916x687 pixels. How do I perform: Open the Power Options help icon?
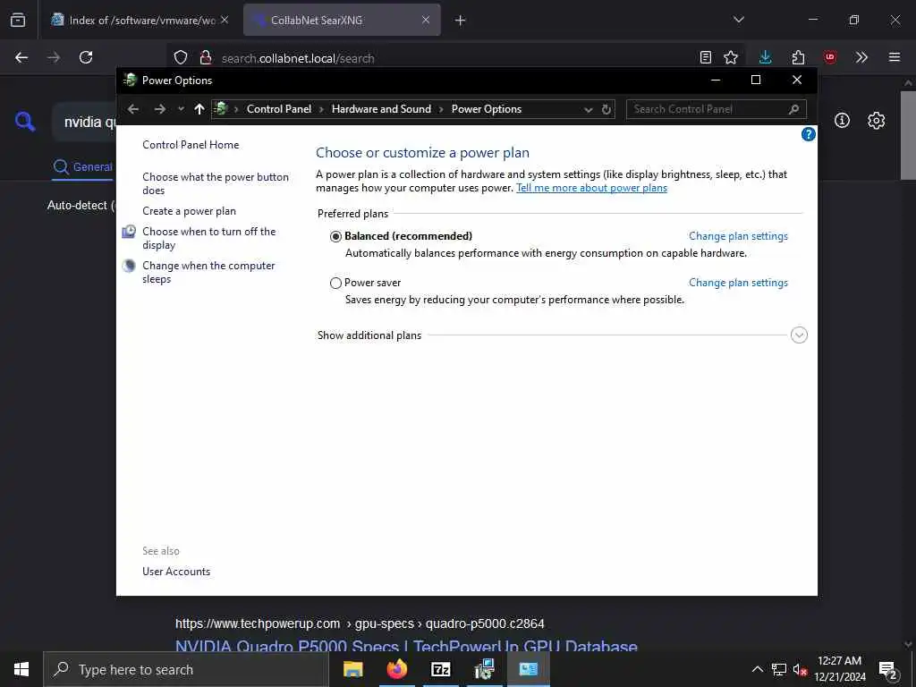(x=808, y=134)
